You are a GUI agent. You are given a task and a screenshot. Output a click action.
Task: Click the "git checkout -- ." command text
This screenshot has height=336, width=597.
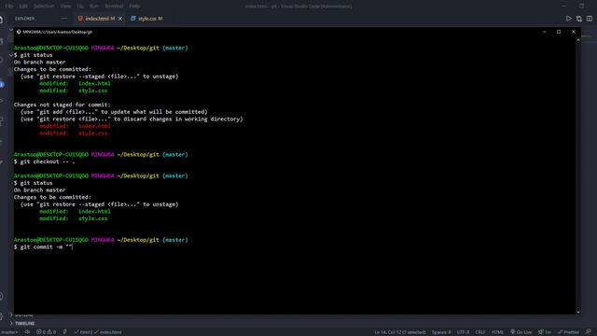click(48, 161)
